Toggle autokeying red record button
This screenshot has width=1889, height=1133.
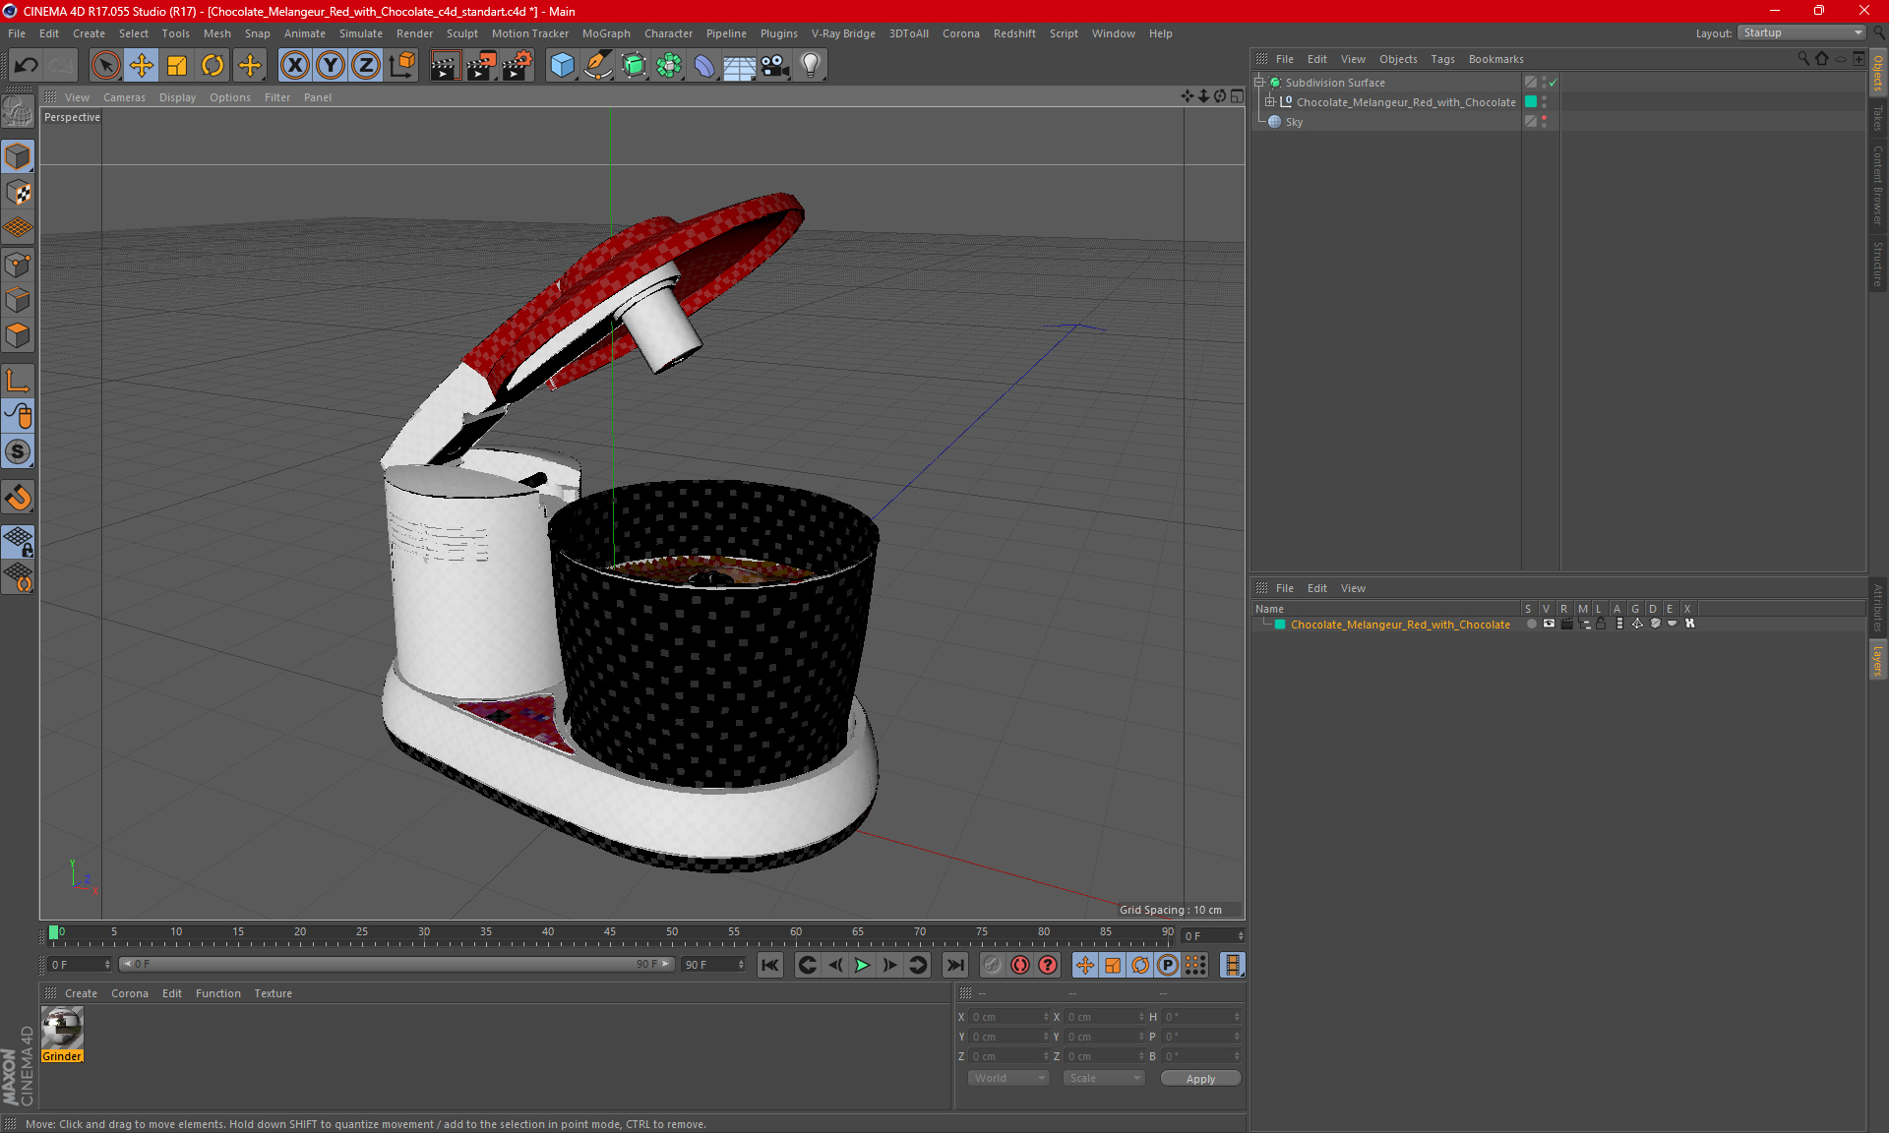[1020, 965]
